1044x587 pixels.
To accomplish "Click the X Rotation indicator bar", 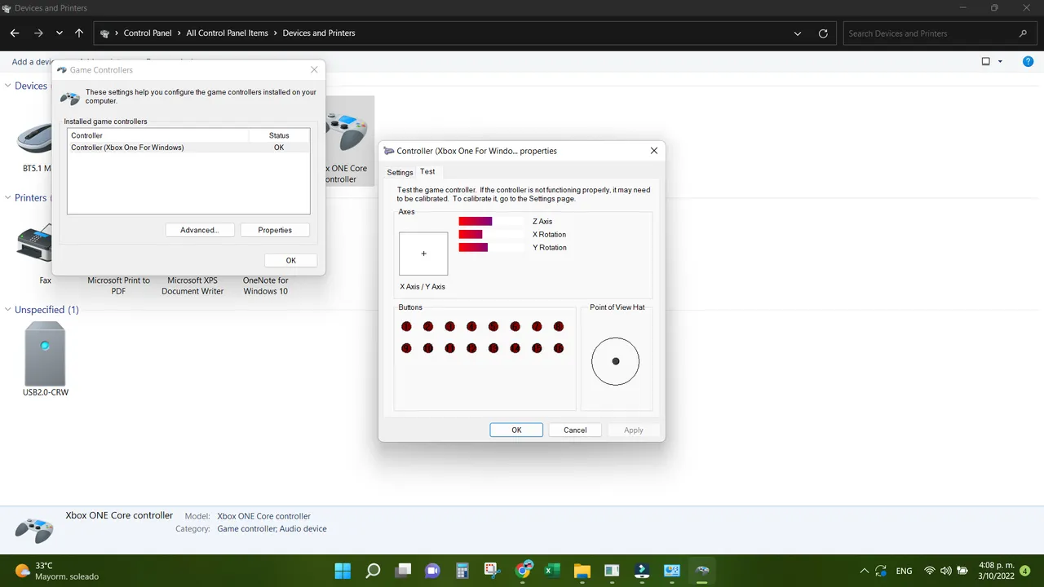I will (x=491, y=234).
